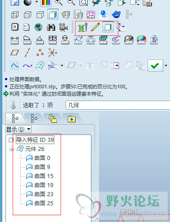
Task: Open the globe web browser icon
Action: [38, 27]
